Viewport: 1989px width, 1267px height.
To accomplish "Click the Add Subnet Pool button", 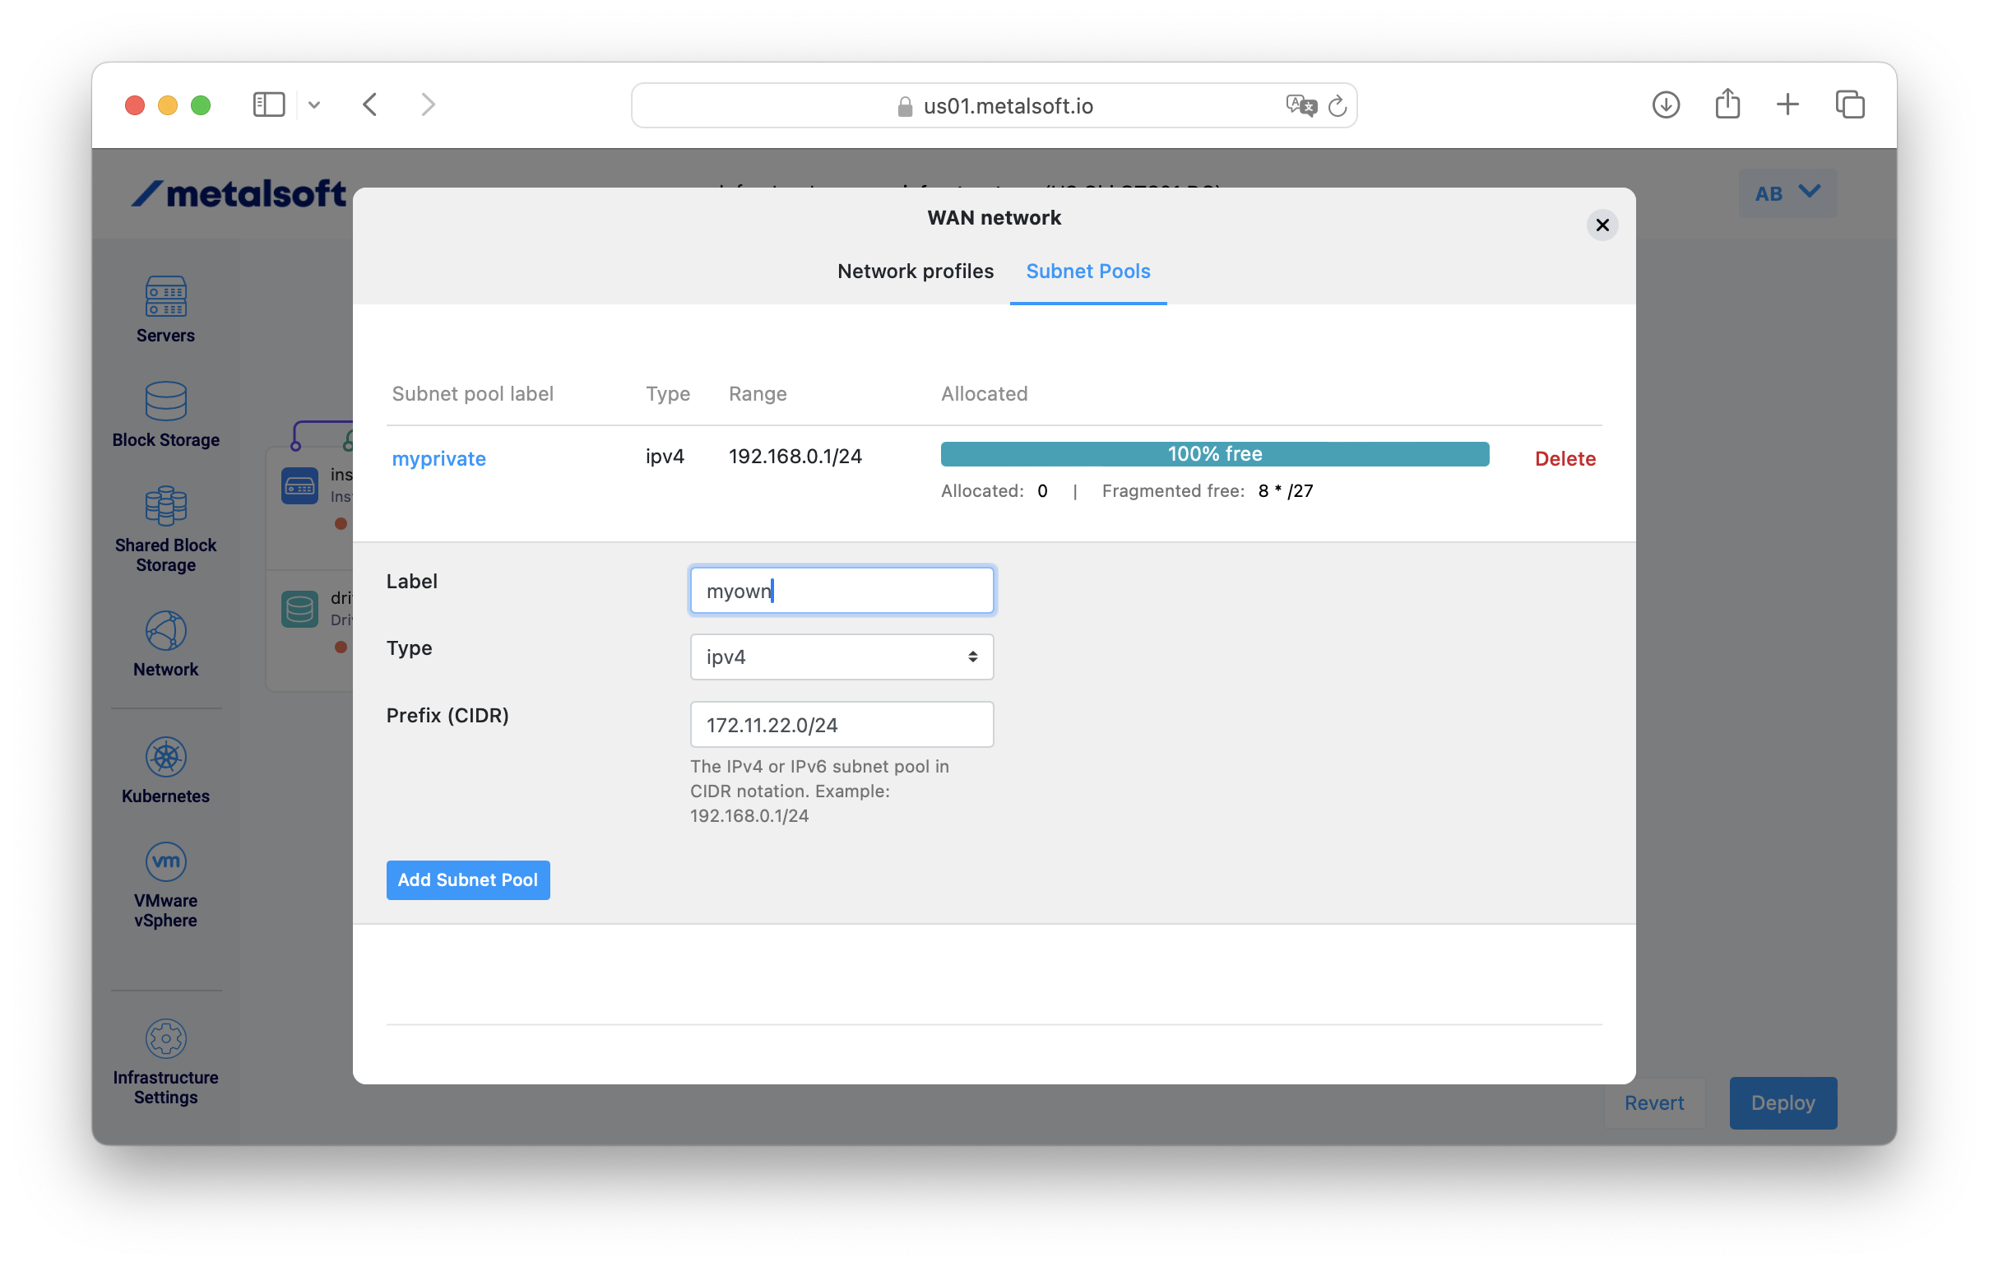I will pyautogui.click(x=467, y=879).
